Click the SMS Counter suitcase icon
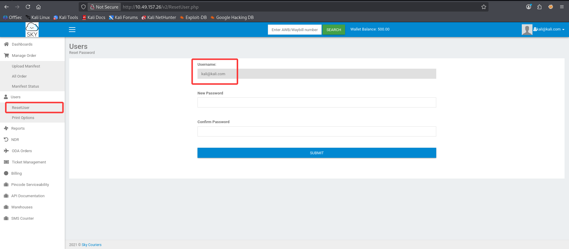The image size is (569, 249). tap(6, 218)
